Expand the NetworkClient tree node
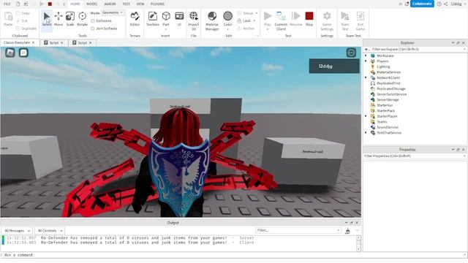The image size is (468, 263). click(366, 77)
